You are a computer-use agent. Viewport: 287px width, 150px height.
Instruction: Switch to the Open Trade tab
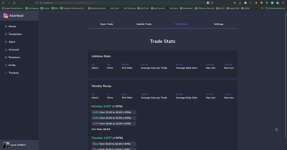[x=107, y=24]
